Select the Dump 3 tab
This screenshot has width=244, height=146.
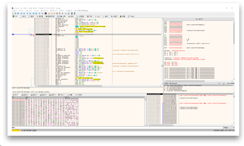(x=34, y=95)
